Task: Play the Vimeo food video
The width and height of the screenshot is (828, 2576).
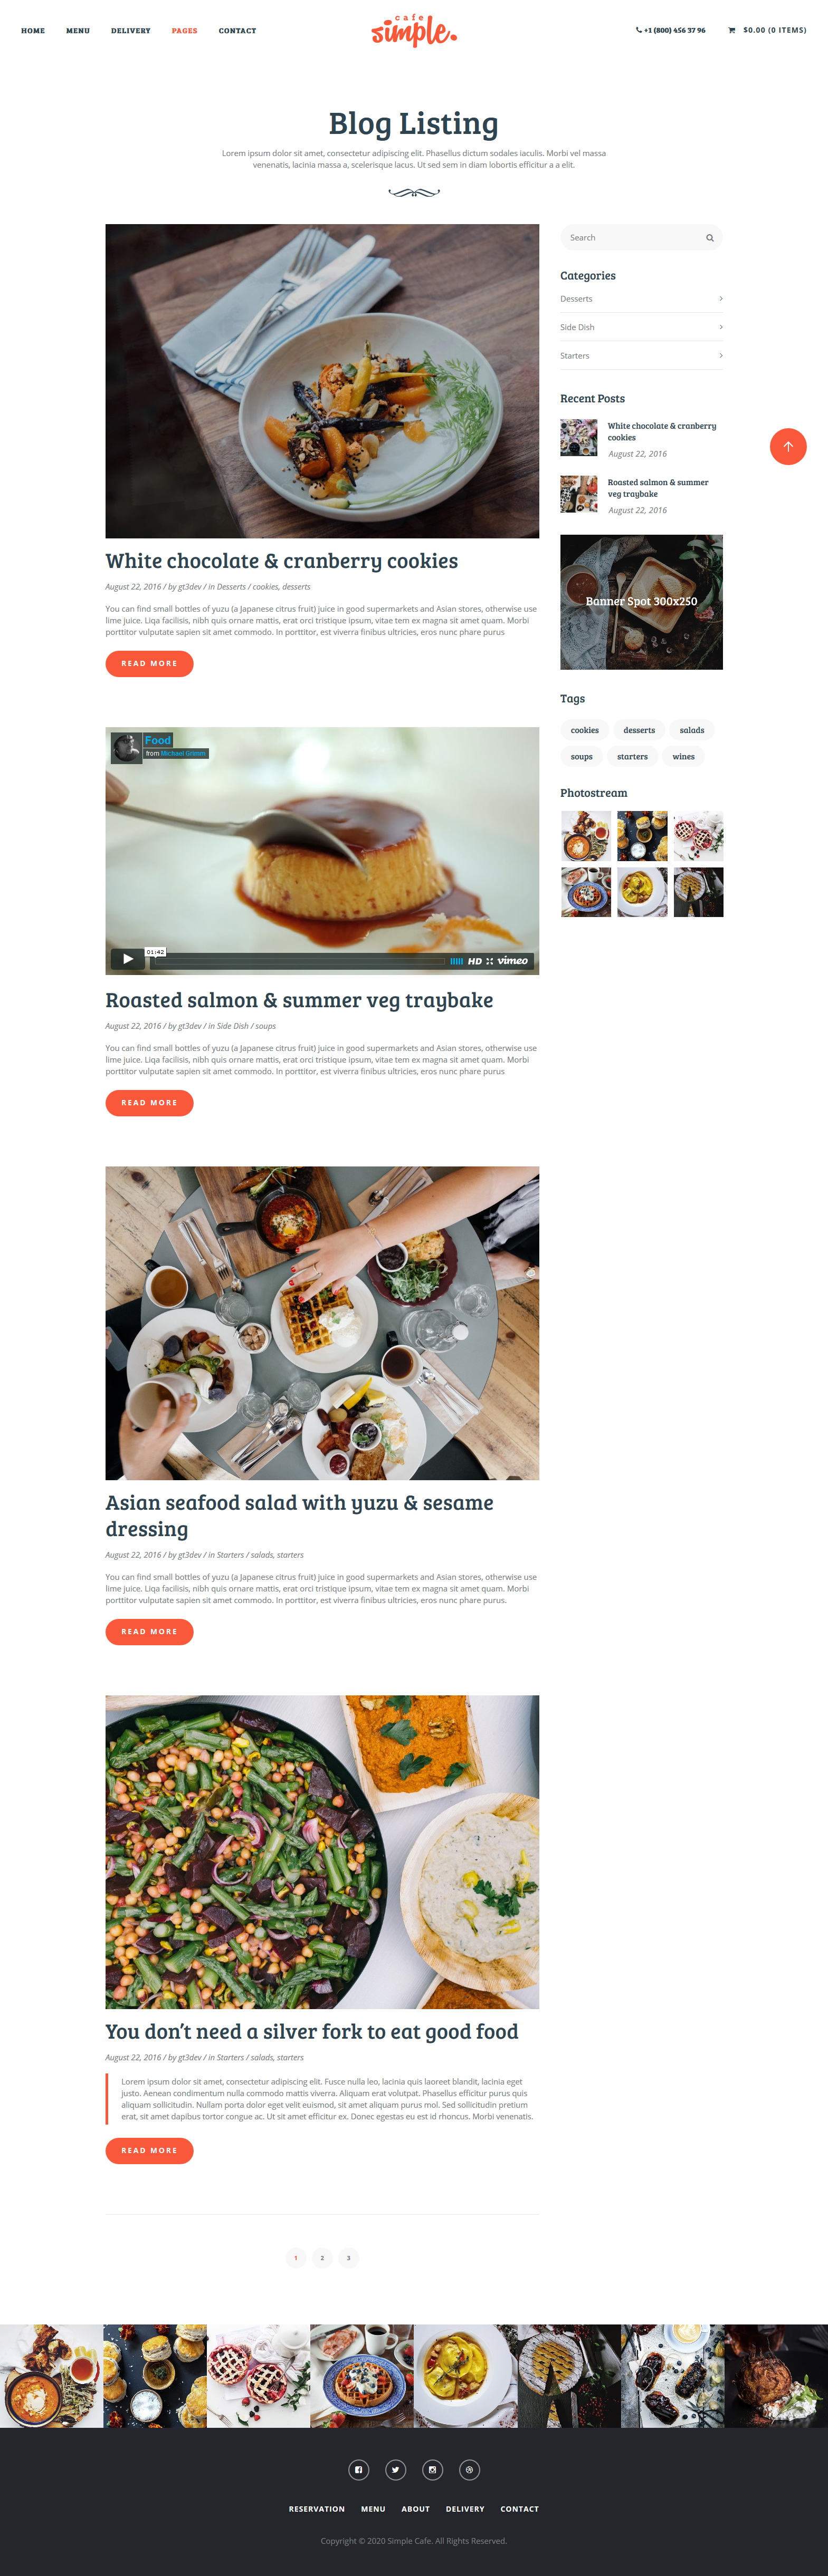Action: point(127,959)
